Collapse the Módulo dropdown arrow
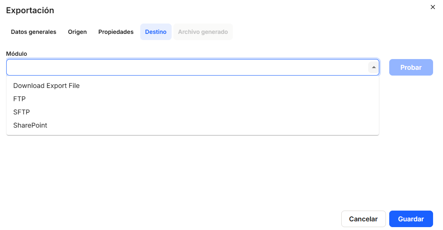443x230 pixels. click(374, 67)
